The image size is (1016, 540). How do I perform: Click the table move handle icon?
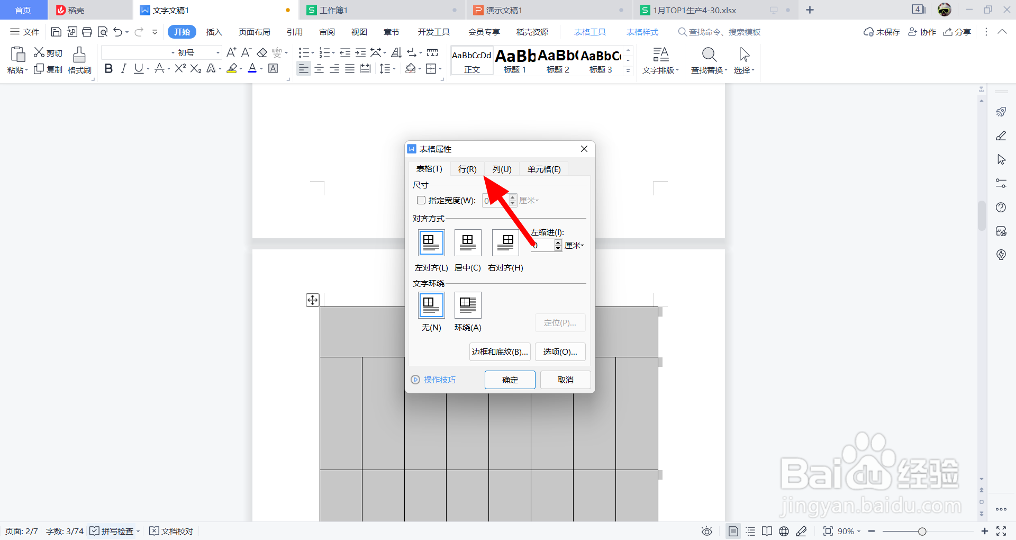pyautogui.click(x=313, y=300)
